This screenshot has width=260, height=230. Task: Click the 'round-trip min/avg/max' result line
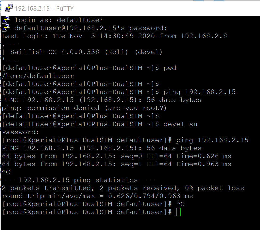97,196
